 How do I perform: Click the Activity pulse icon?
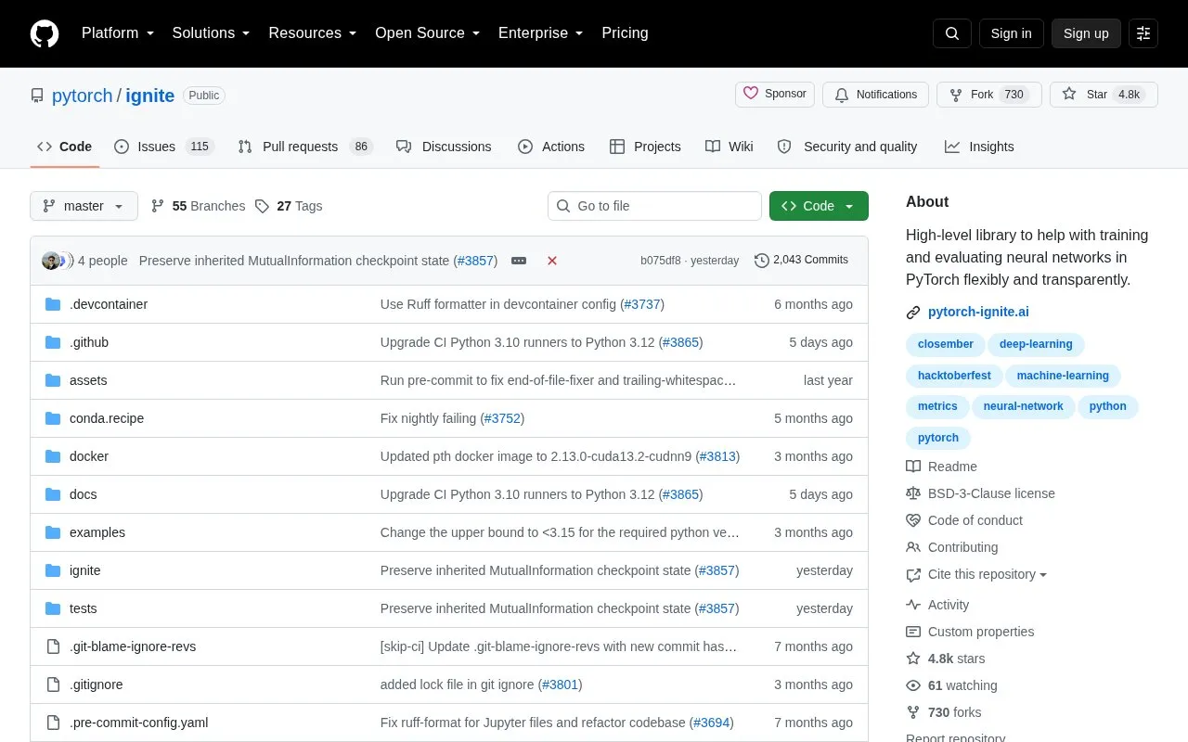pyautogui.click(x=913, y=605)
